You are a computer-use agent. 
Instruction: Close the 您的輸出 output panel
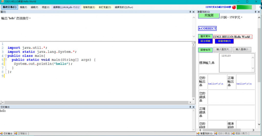point(193,107)
